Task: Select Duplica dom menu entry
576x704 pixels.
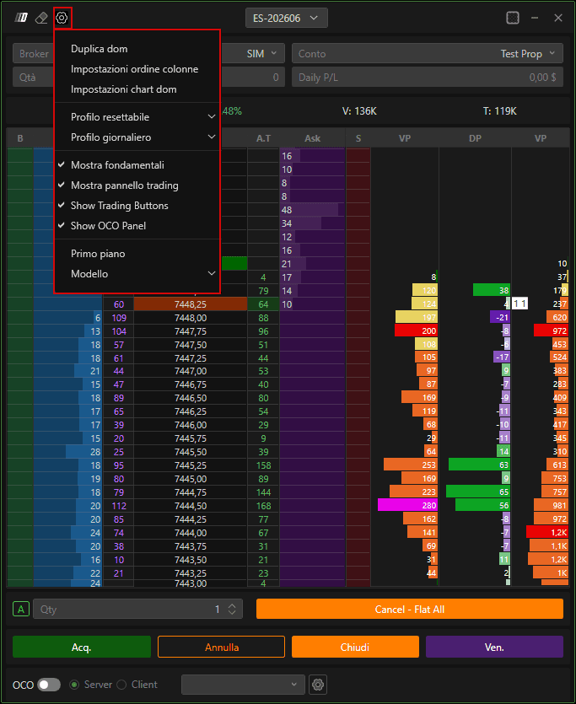Action: (x=100, y=49)
